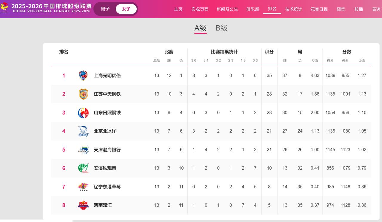This screenshot has height=222, width=382.
Task: Select the 女子 league toggle
Action: pyautogui.click(x=126, y=9)
